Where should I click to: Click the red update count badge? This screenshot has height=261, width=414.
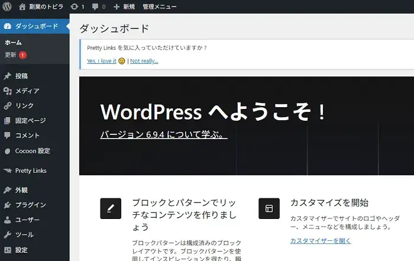[22, 55]
